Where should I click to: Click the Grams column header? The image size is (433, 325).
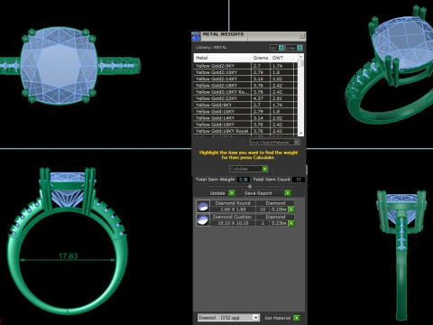(261, 58)
